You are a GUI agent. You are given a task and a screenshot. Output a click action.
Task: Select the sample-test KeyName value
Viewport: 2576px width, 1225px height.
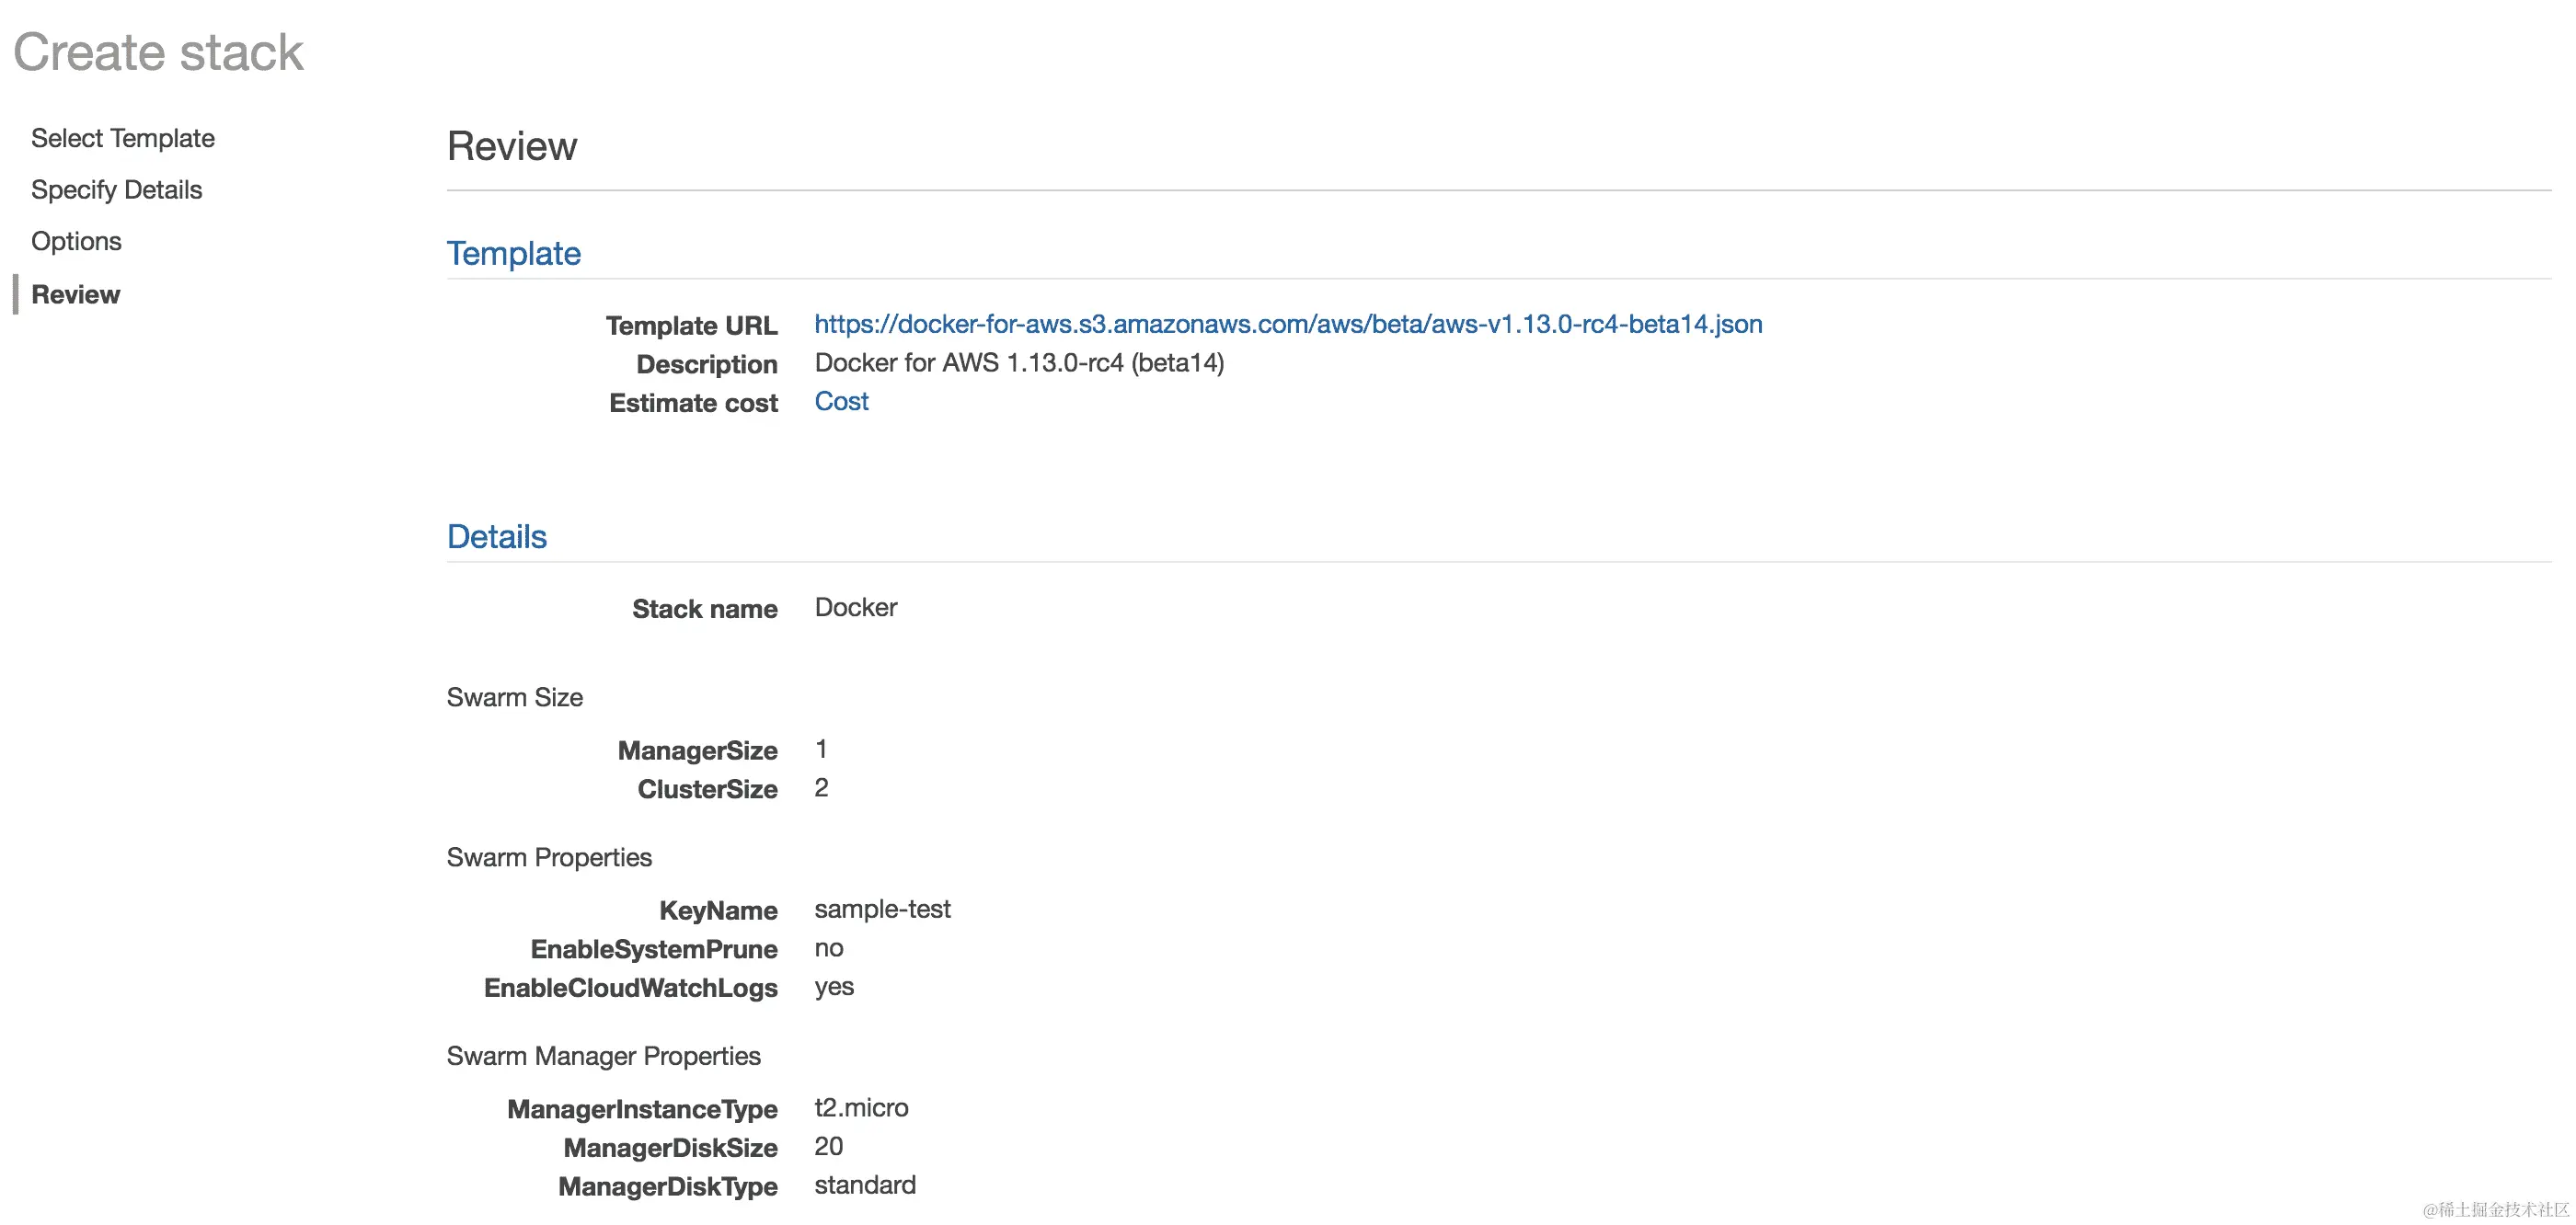[882, 909]
